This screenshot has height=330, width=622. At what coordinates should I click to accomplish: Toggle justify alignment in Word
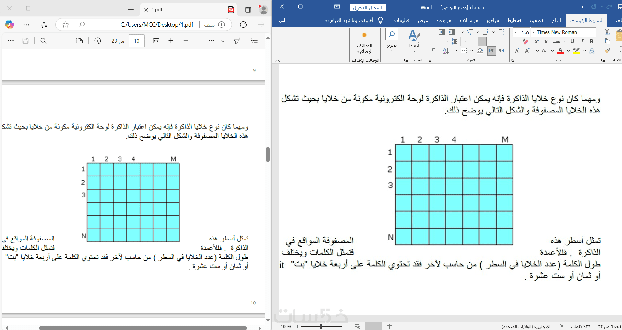point(472,41)
